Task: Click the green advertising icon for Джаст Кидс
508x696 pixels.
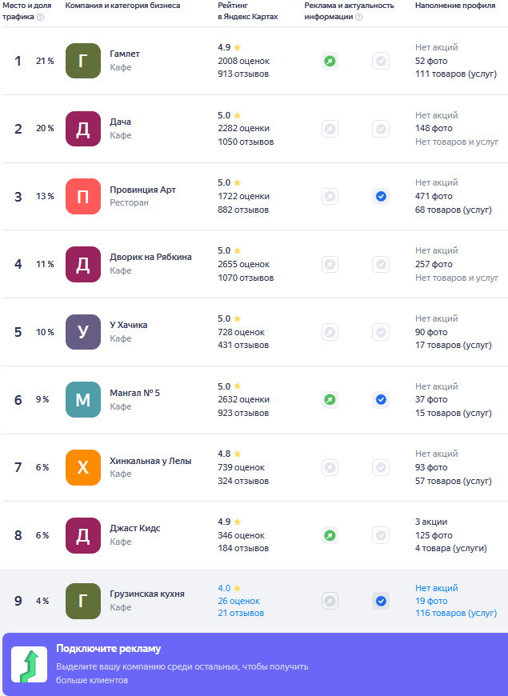Action: tap(330, 535)
